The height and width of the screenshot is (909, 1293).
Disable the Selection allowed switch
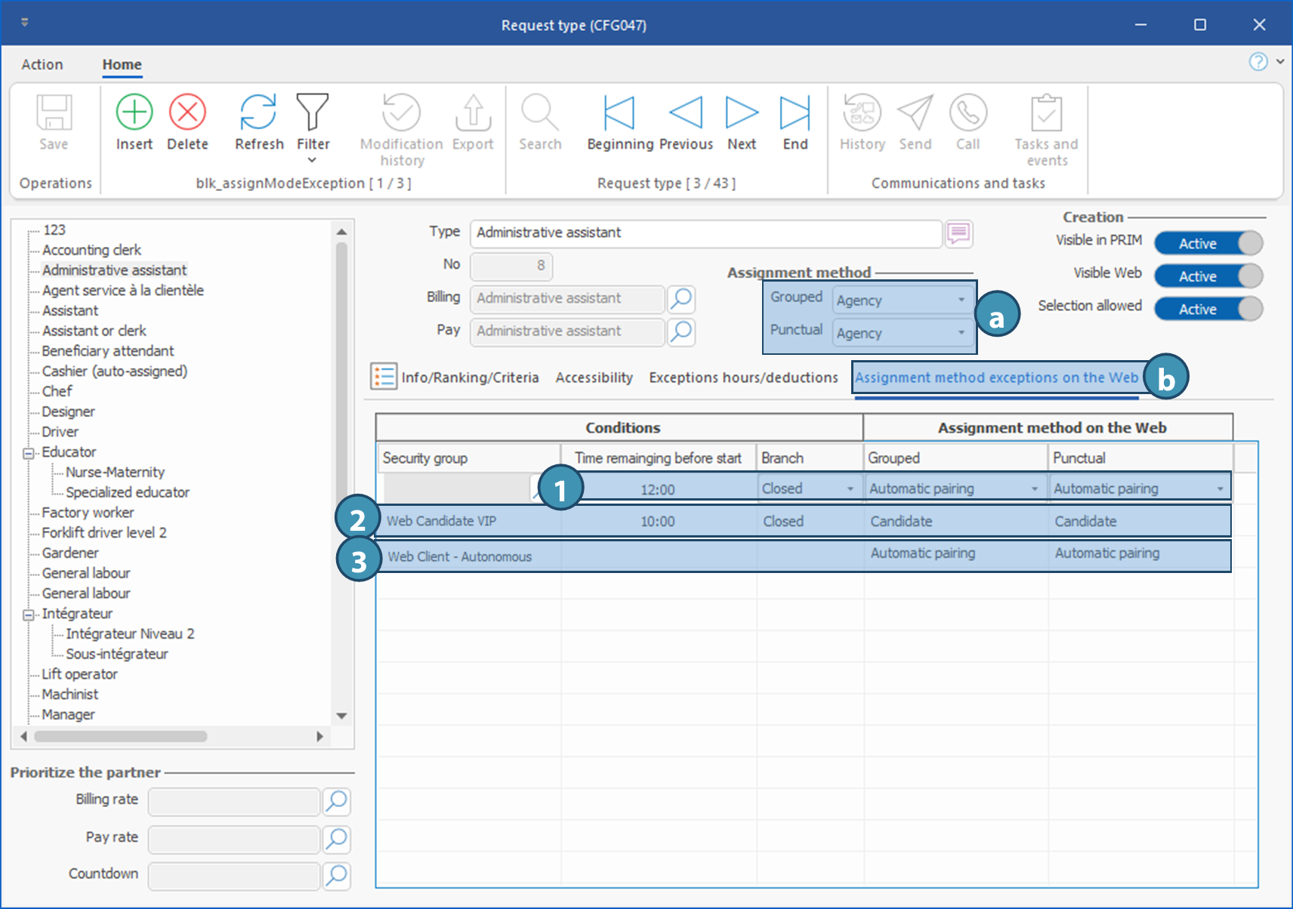1208,309
